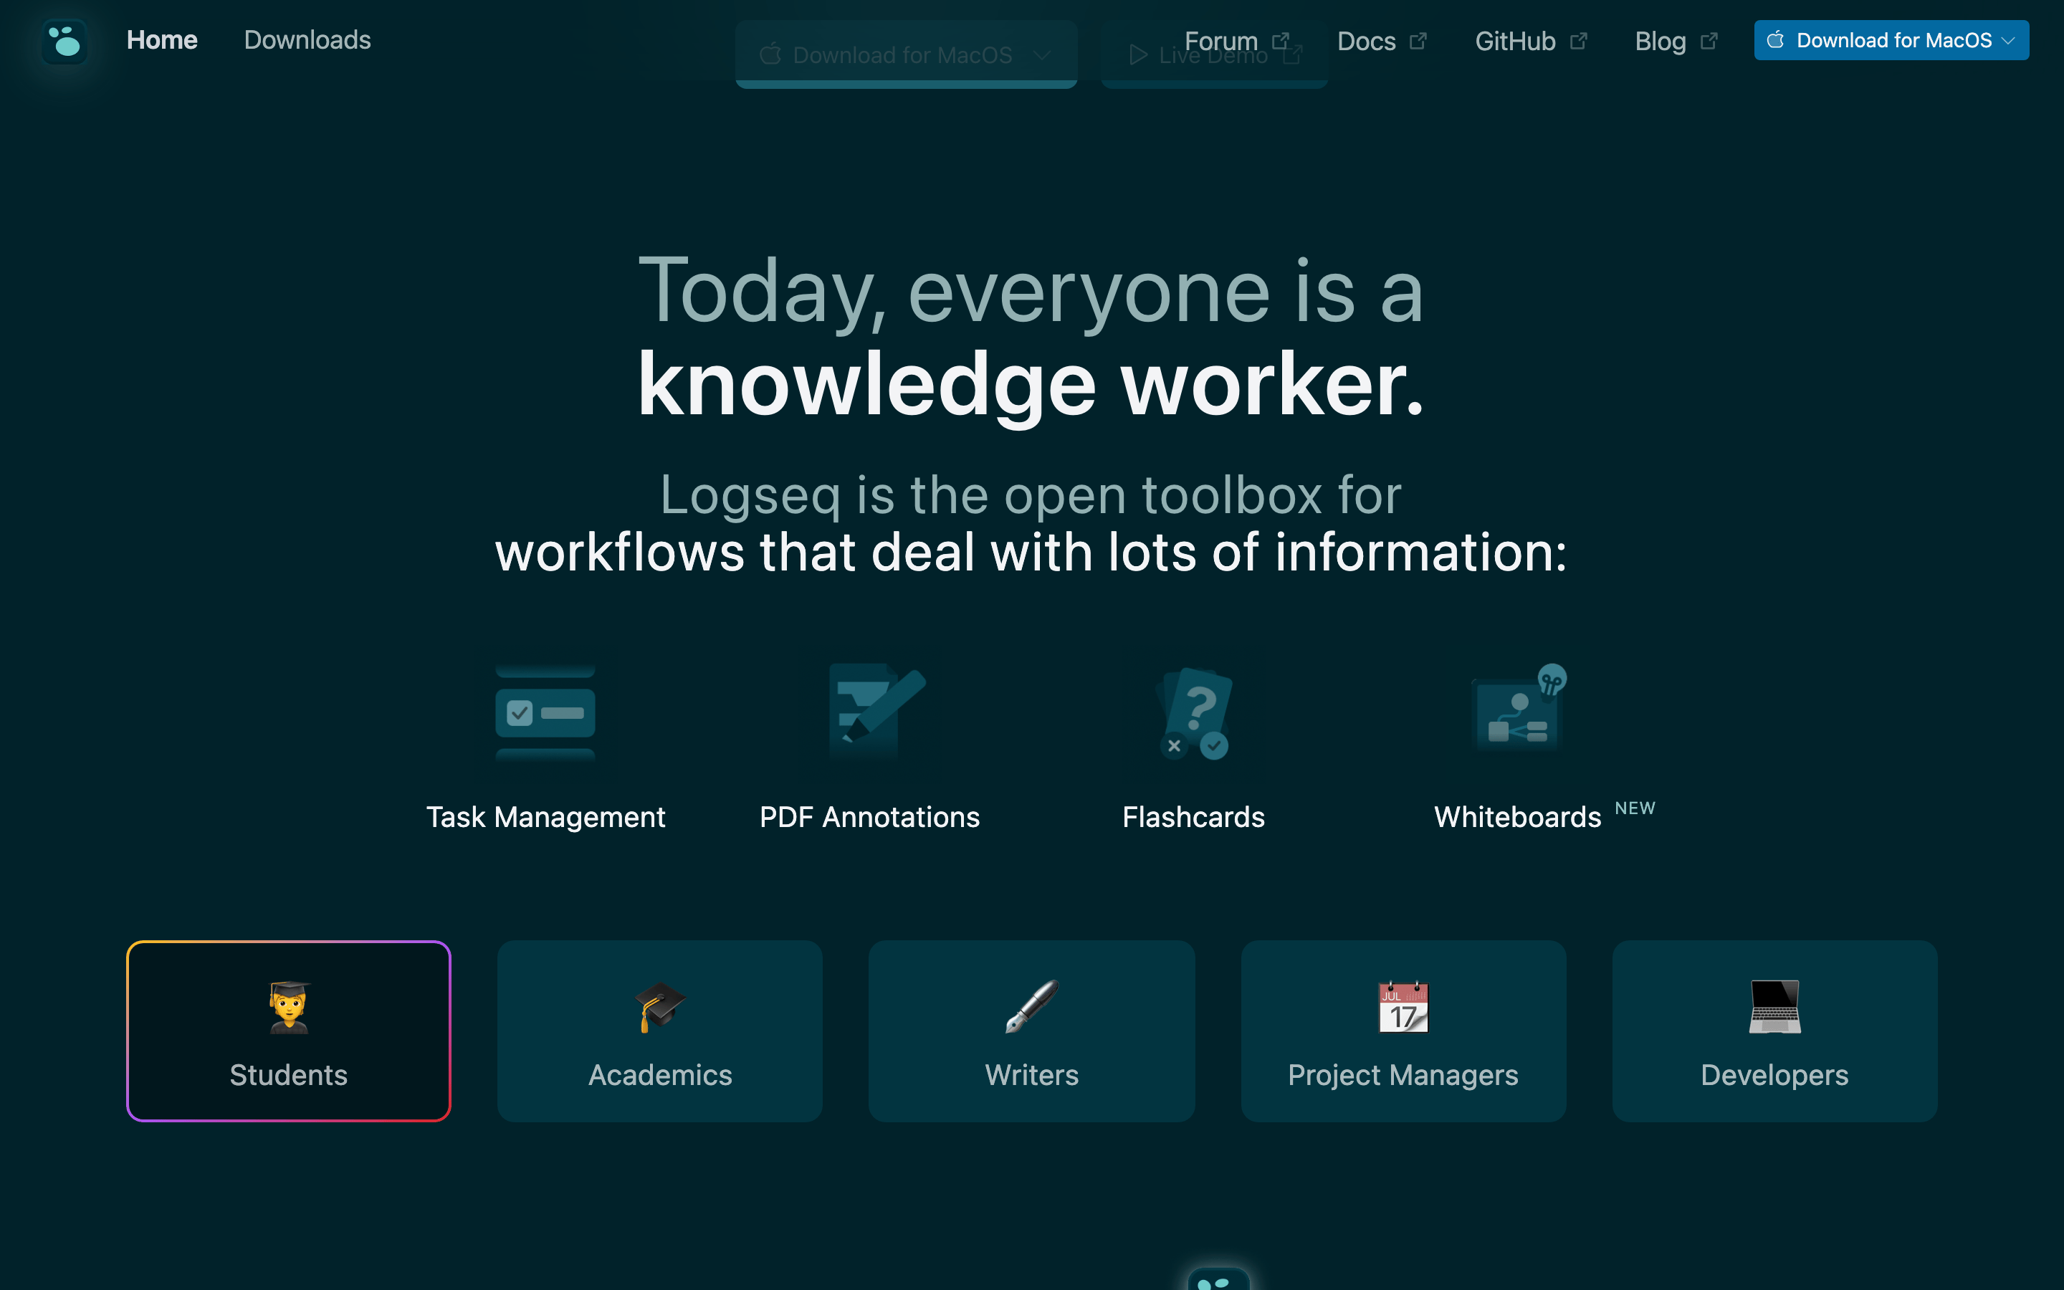Image resolution: width=2064 pixels, height=1290 pixels.
Task: Click the graduation cap emoji icon
Action: (660, 1007)
